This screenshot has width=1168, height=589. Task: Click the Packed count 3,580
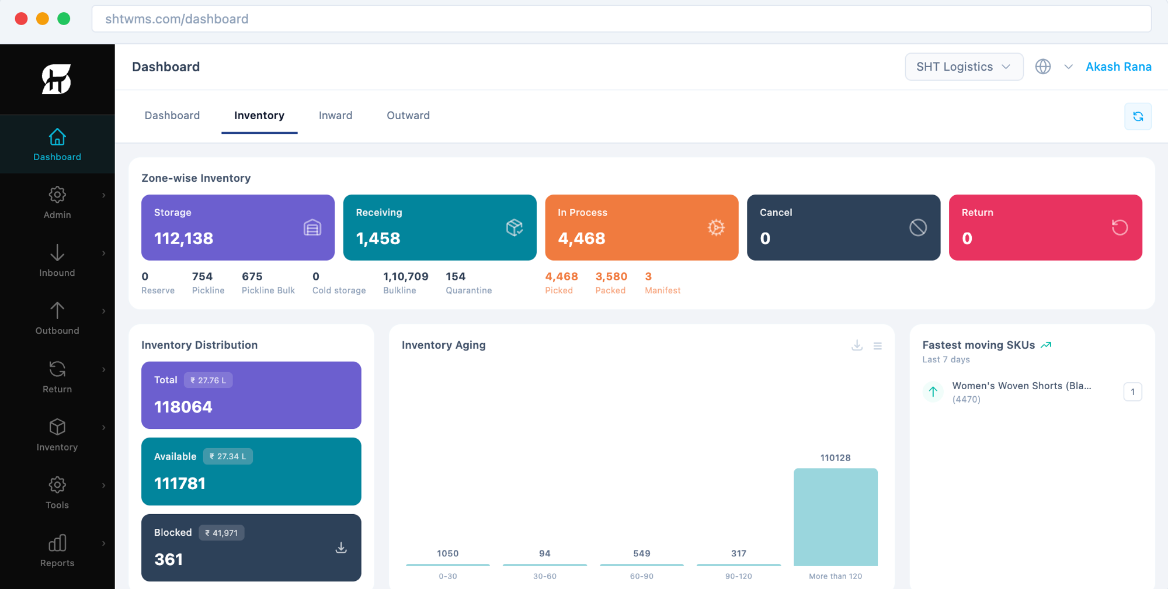[611, 276]
